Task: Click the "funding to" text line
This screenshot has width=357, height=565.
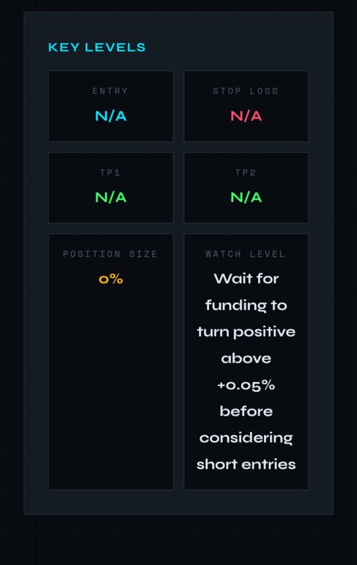Action: (x=246, y=305)
